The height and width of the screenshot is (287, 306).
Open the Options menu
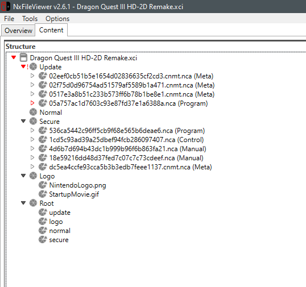(x=57, y=19)
